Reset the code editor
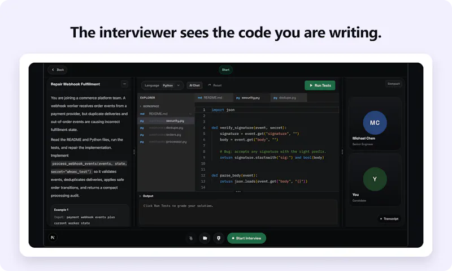The image size is (452, 271). 215,85
